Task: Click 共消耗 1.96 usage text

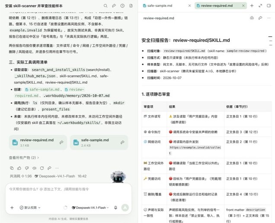Action: [21, 176]
